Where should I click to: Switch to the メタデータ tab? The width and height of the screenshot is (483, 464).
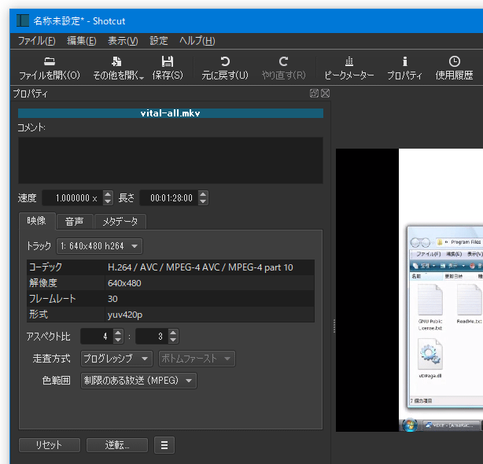tap(120, 221)
